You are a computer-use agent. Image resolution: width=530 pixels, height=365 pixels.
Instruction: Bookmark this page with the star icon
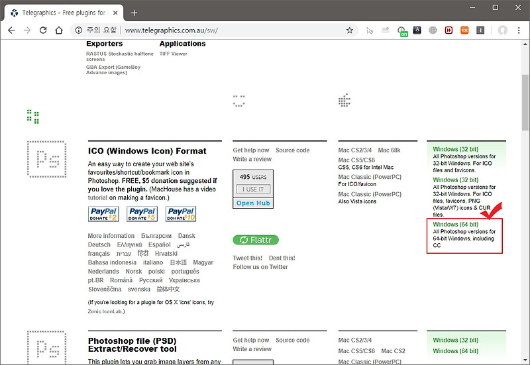(350, 30)
